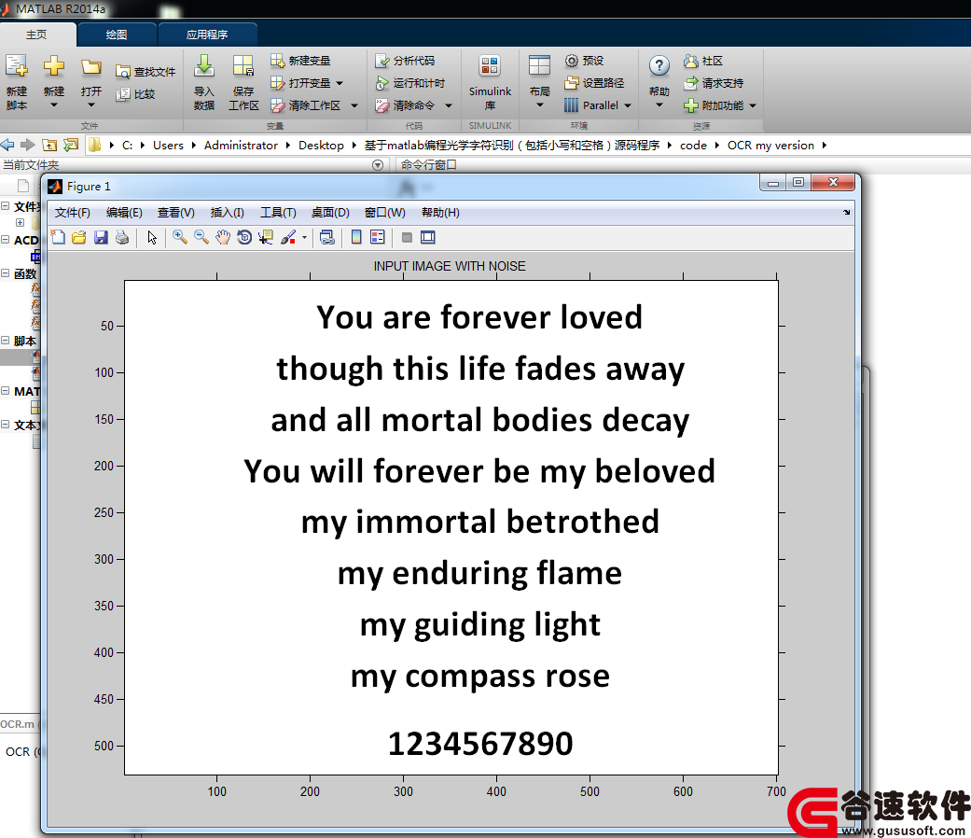The image size is (971, 838).
Task: Click the 比较 (Compare) button
Action: point(135,94)
